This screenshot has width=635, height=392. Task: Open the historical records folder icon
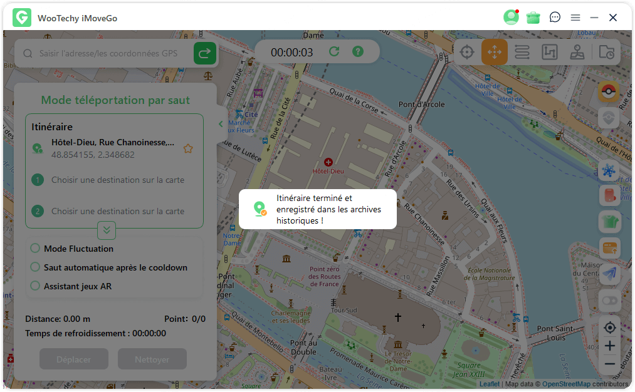606,52
